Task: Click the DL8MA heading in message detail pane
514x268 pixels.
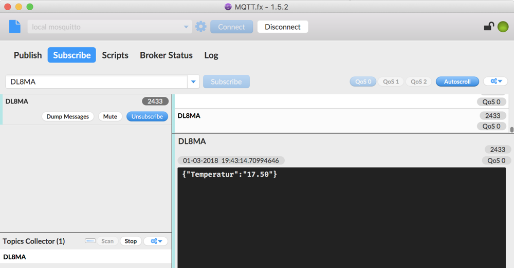Action: pos(192,141)
